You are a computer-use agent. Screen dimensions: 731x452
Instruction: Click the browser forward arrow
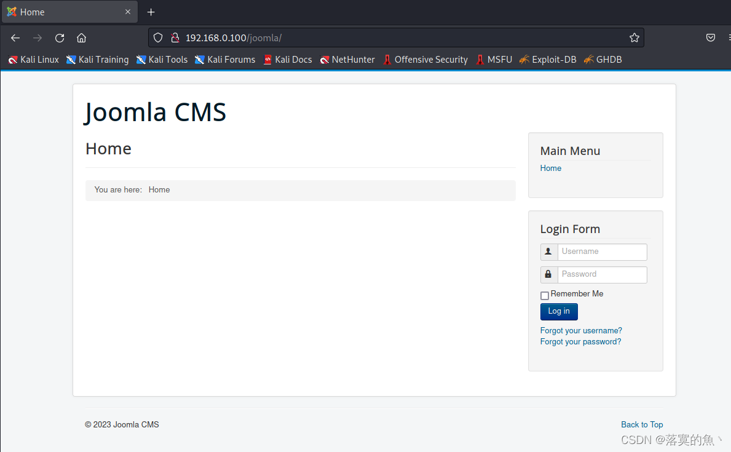(x=38, y=38)
